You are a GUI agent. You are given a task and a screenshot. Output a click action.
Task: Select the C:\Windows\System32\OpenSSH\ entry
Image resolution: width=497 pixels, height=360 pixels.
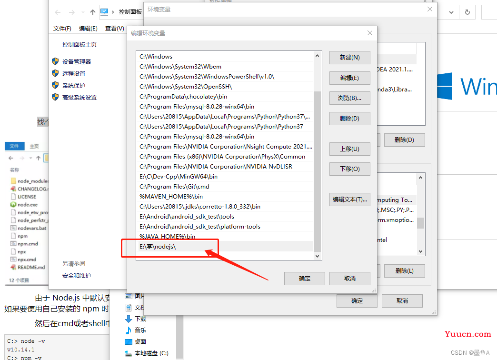pos(225,87)
